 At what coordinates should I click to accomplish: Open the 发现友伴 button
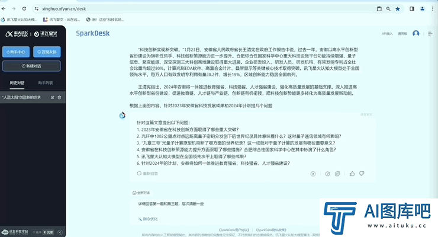point(47,52)
